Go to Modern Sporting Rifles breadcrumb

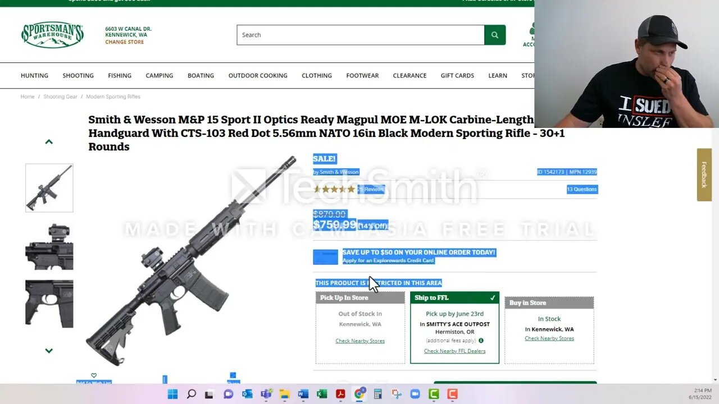tap(113, 97)
